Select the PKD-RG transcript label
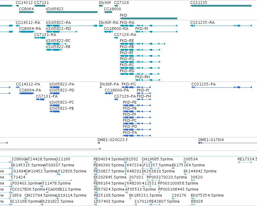 [x=127, y=59]
